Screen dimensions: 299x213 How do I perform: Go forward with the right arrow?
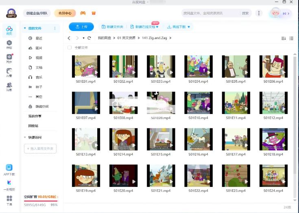click(77, 38)
